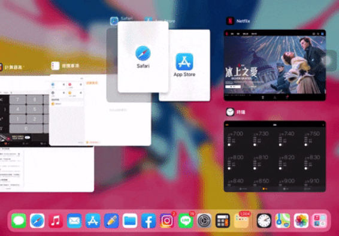The image size is (339, 236).
Task: Tap the 2 key in Calculator card
Action: [35, 119]
